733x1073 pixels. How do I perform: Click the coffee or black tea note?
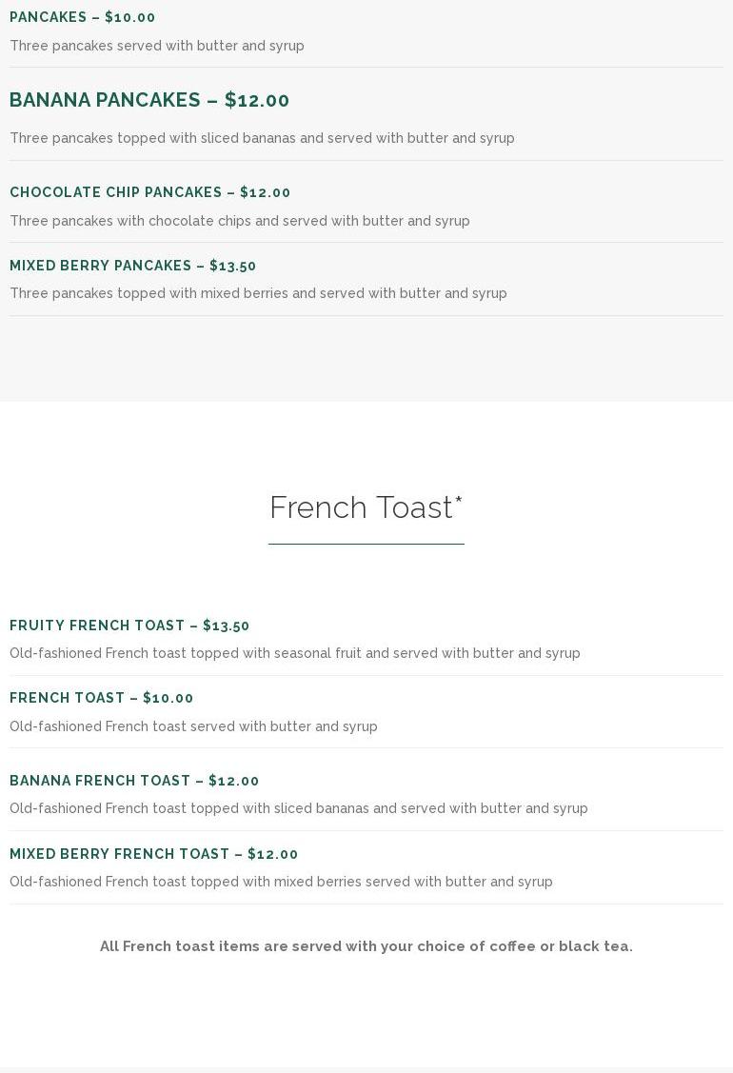pyautogui.click(x=366, y=946)
